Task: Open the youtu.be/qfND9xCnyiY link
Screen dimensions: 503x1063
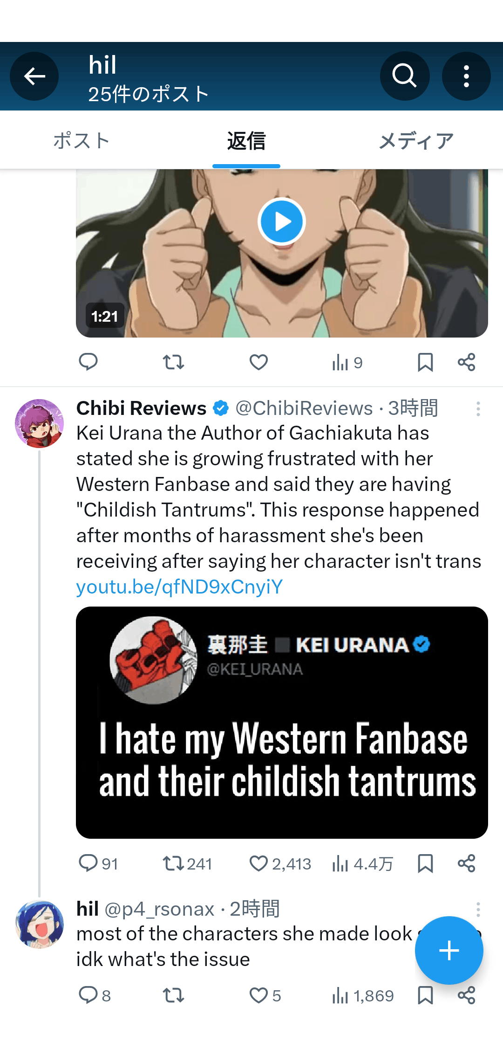Action: coord(179,587)
